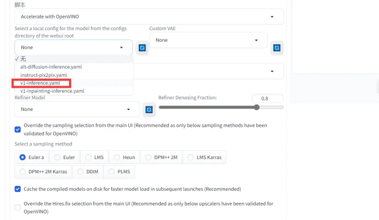The height and width of the screenshot is (220, 379).
Task: Click the Refiner Denoising Fraction slider
Action: coord(221,108)
